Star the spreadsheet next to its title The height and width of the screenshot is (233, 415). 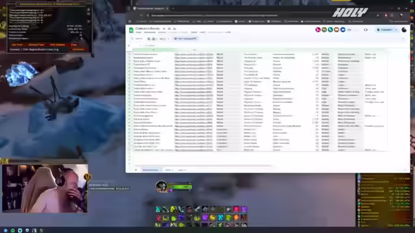pos(164,28)
